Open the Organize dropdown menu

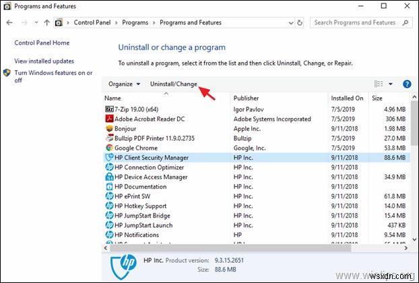pyautogui.click(x=124, y=84)
